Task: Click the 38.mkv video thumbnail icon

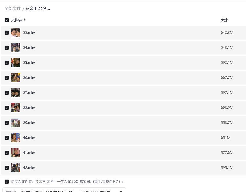Action: [16, 108]
